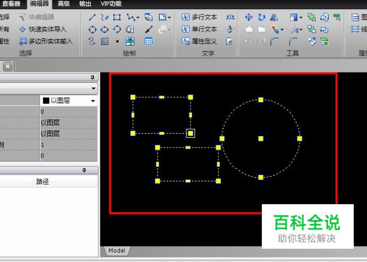Select the Point drawing tool

tap(117, 41)
